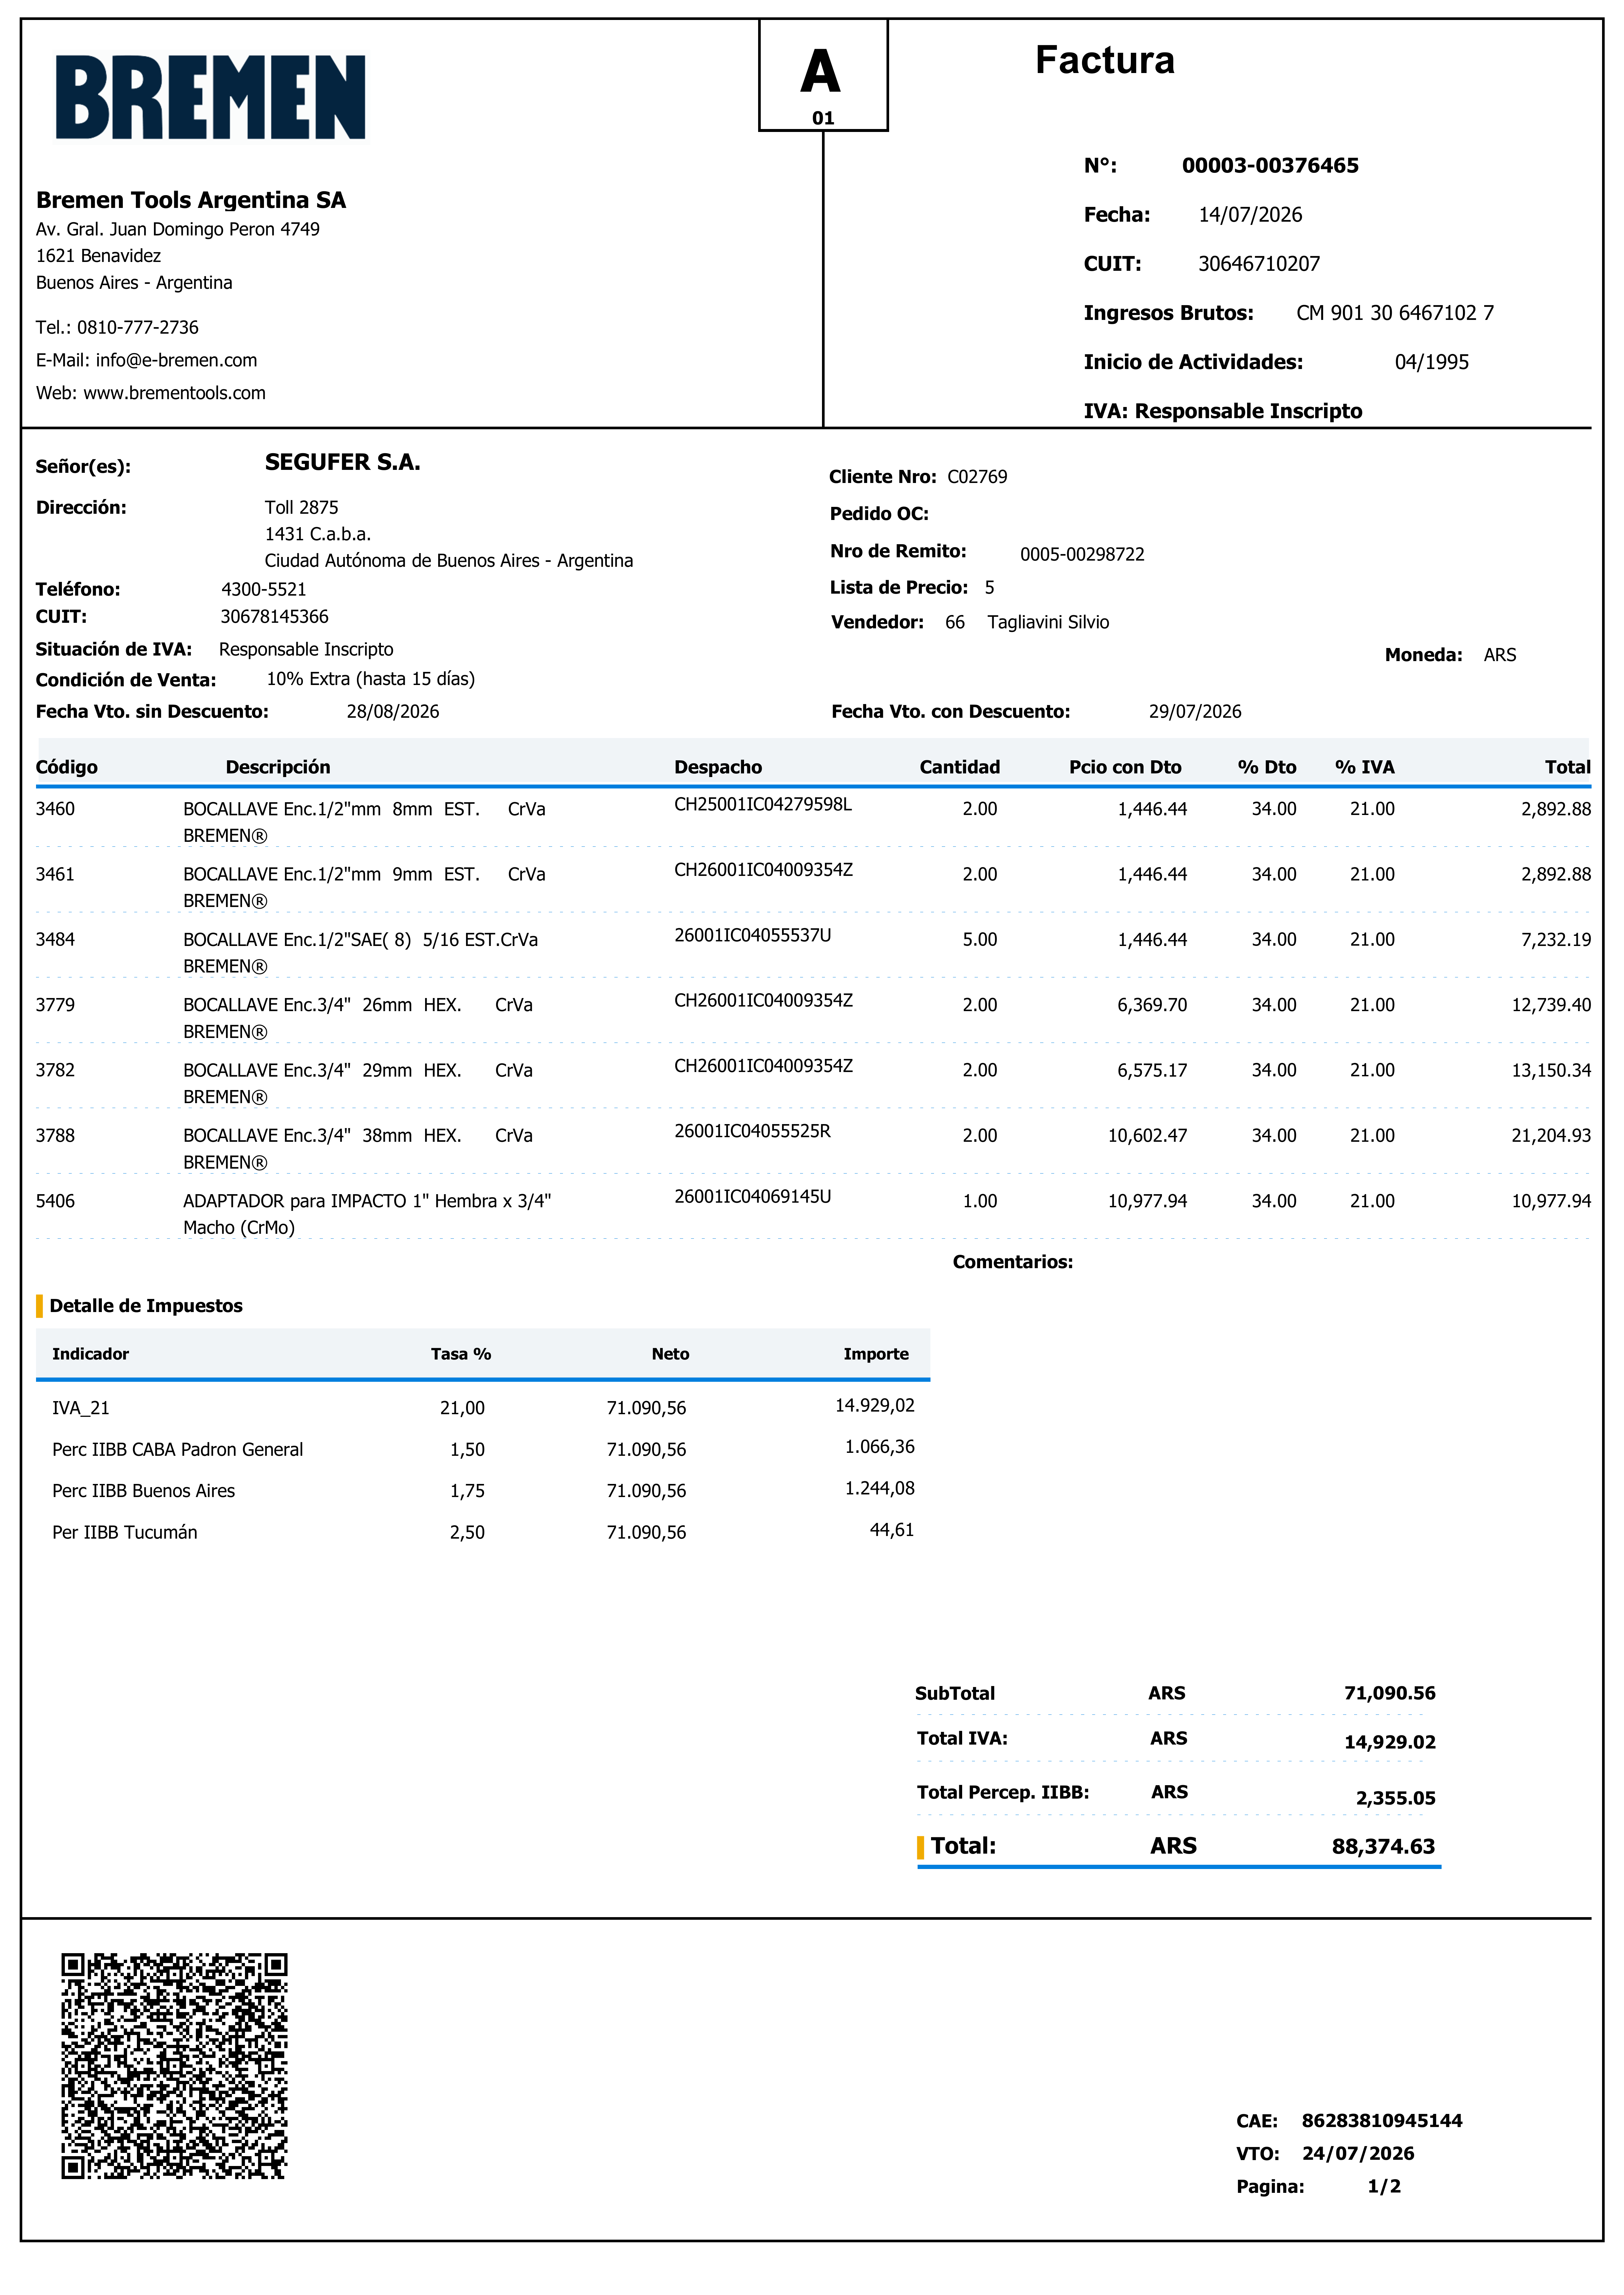This screenshot has height=2295, width=1624.
Task: Click the Total amount 88,374.63
Action: point(1383,1846)
